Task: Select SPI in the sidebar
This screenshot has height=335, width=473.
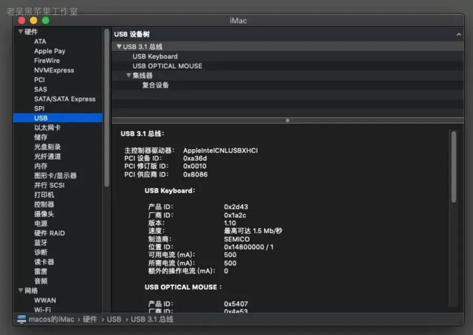Action: [x=39, y=109]
